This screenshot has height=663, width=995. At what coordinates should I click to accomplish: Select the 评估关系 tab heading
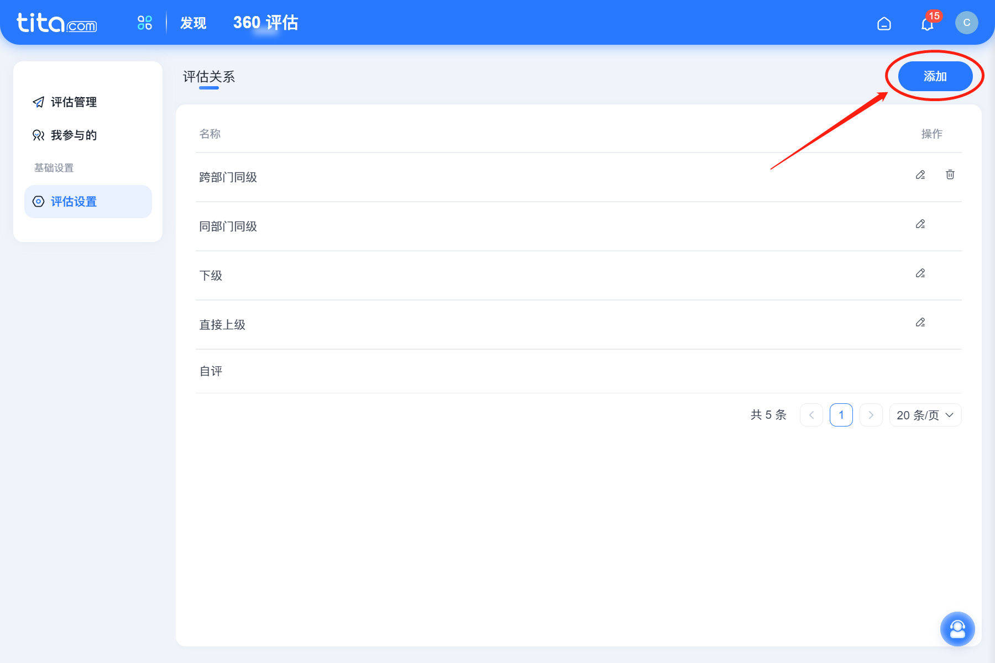[209, 77]
